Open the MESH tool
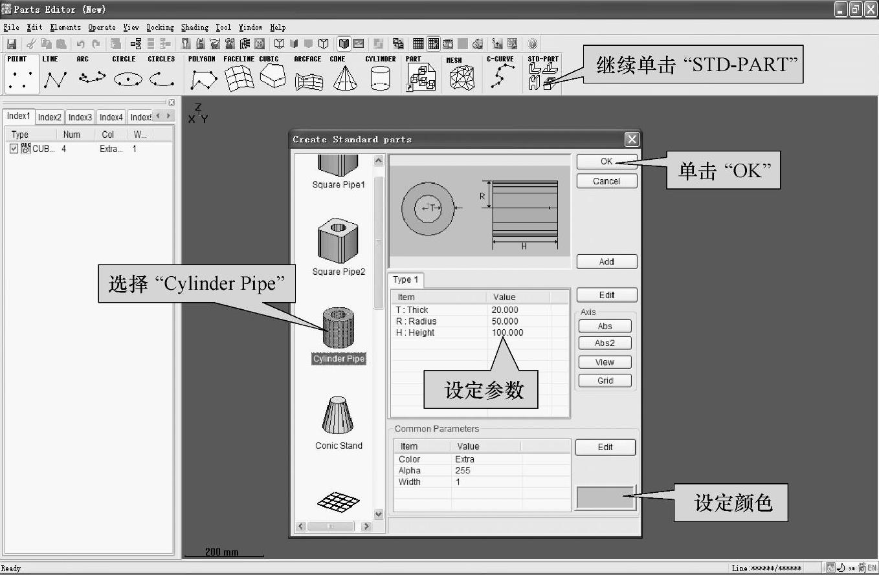Image resolution: width=879 pixels, height=575 pixels. pyautogui.click(x=461, y=74)
